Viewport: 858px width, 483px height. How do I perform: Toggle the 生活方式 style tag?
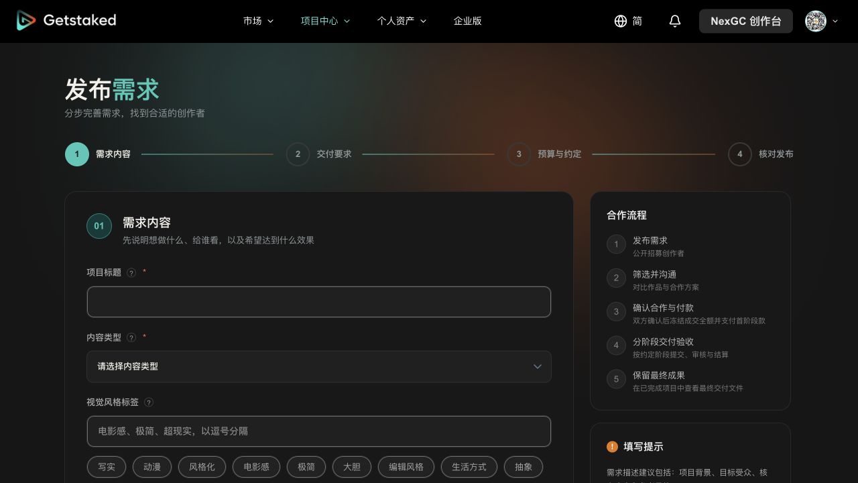click(469, 467)
